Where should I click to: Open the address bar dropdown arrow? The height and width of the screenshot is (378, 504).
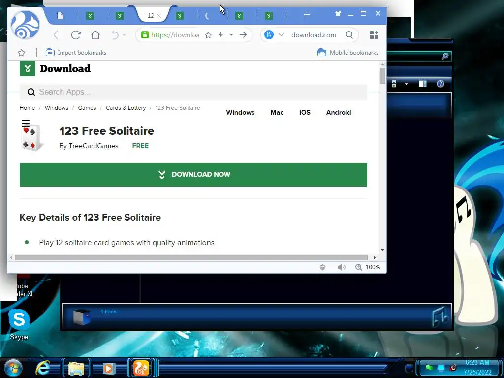click(x=231, y=35)
